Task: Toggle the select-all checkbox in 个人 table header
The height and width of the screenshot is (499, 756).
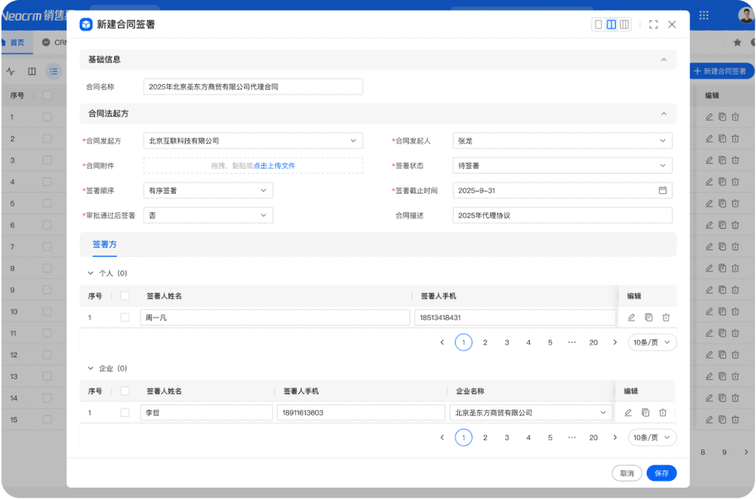Action: click(x=125, y=296)
